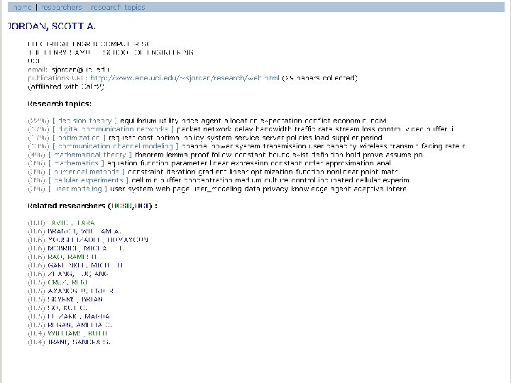Screen dimensions: 511x383
Task: Open the digital communication networks topic
Action: pyautogui.click(x=114, y=129)
